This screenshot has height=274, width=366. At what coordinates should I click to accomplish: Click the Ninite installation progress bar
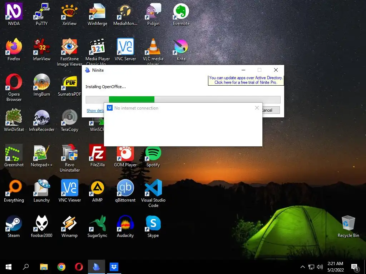point(183,100)
